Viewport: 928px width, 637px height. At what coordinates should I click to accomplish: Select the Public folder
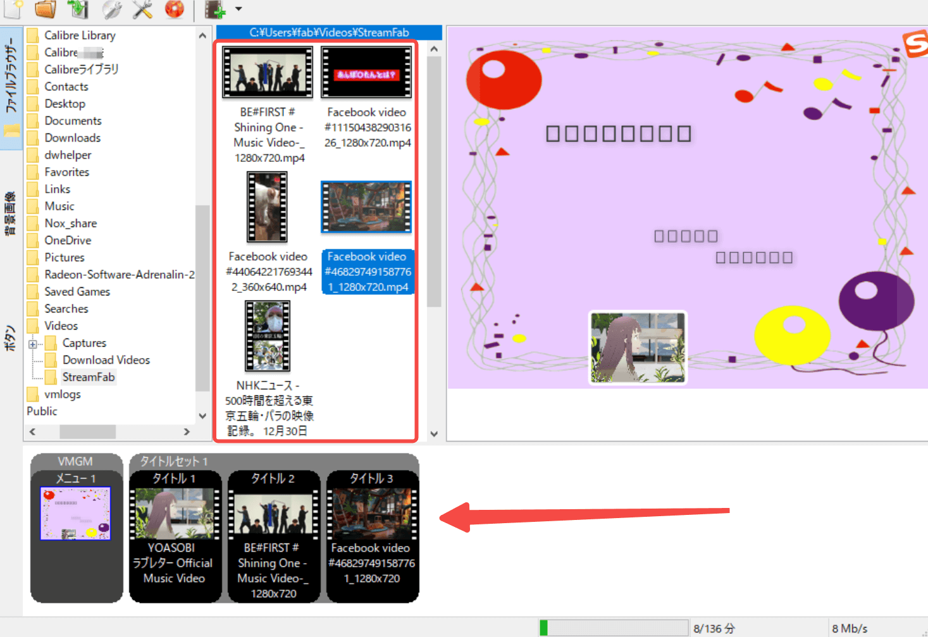[x=42, y=411]
